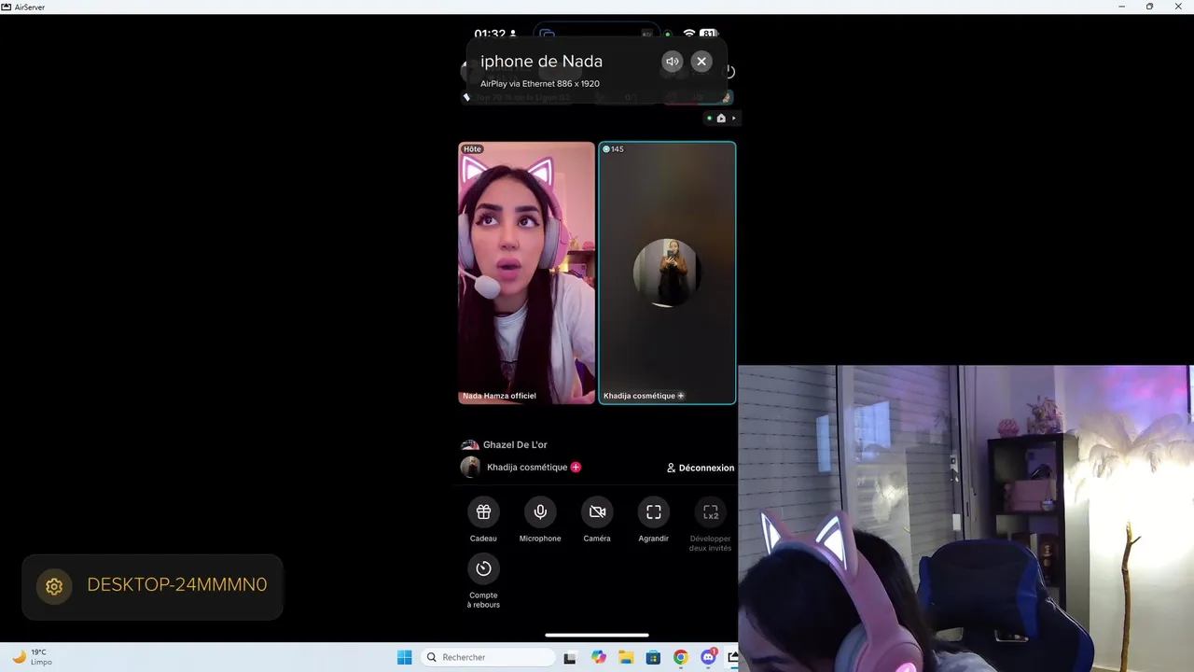Launch Copilot from the taskbar
The height and width of the screenshot is (672, 1194).
599,657
